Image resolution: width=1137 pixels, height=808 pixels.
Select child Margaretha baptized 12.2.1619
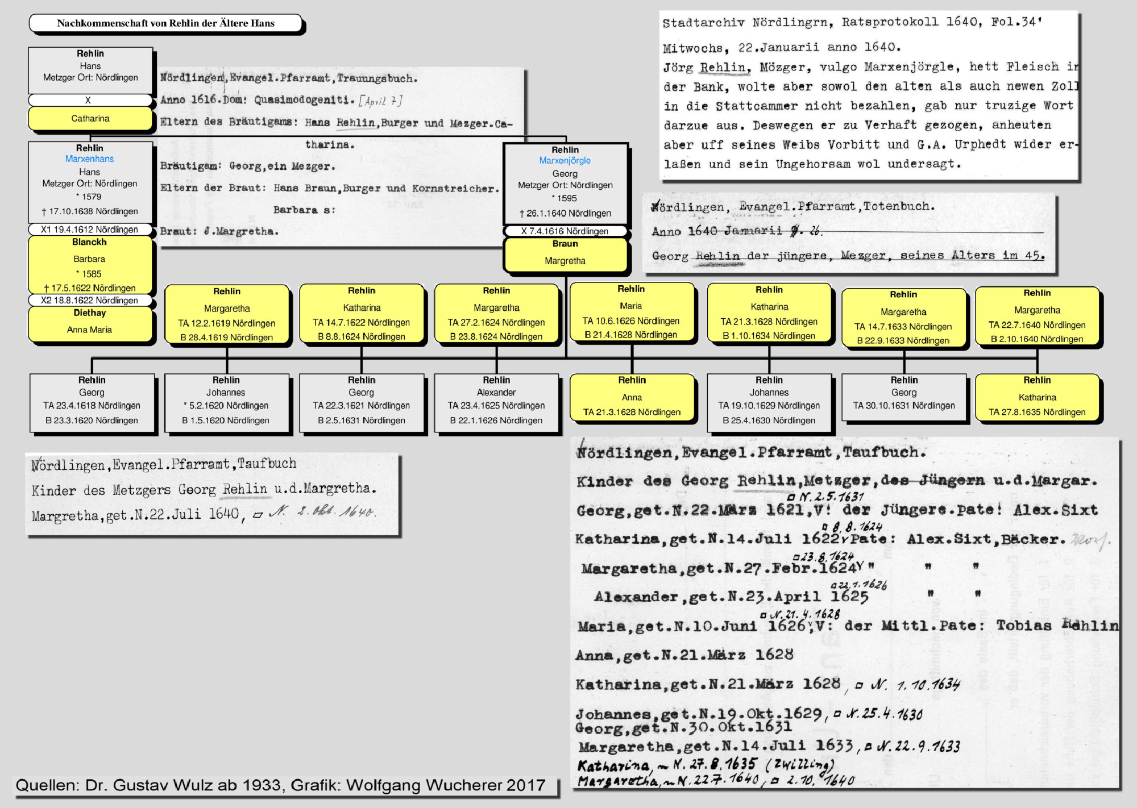(227, 315)
